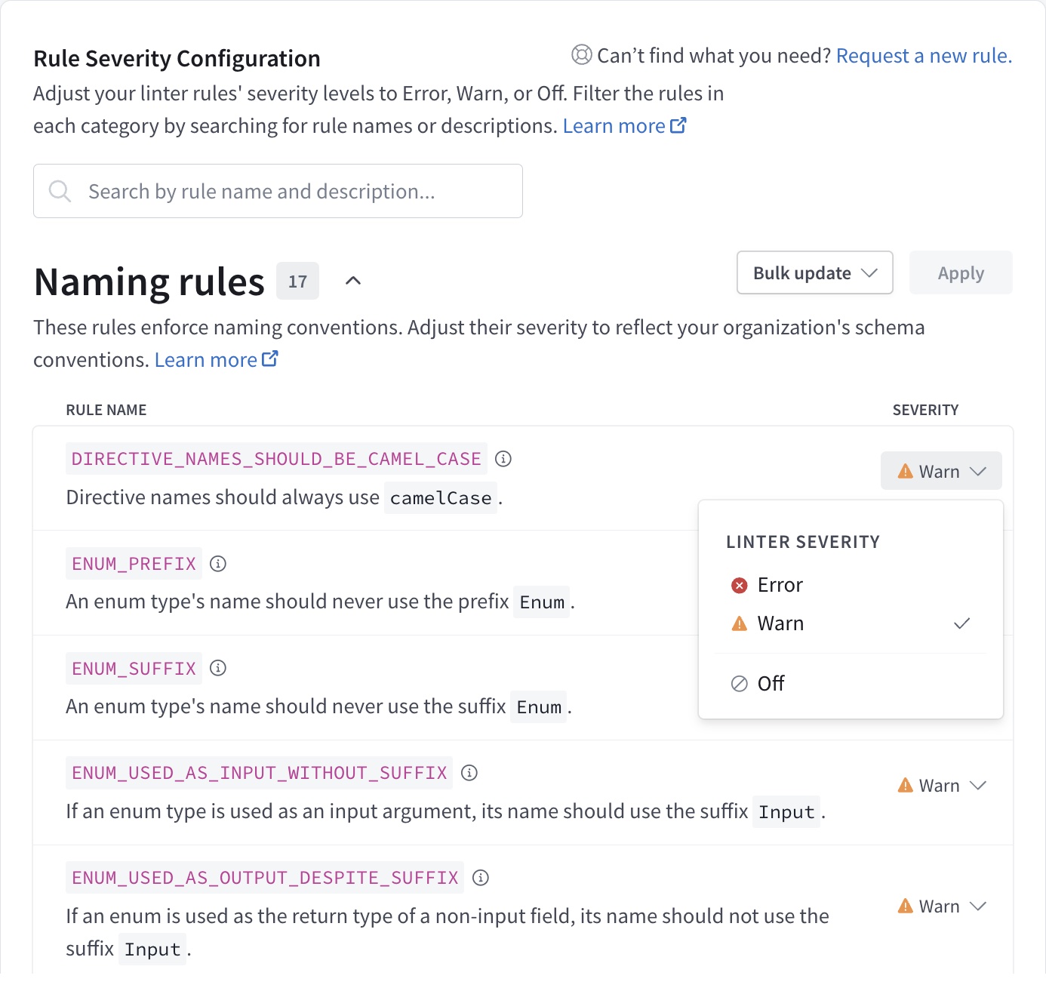Select Error severity in the Linter Severity popup
The width and height of the screenshot is (1046, 991).
pyautogui.click(x=780, y=584)
